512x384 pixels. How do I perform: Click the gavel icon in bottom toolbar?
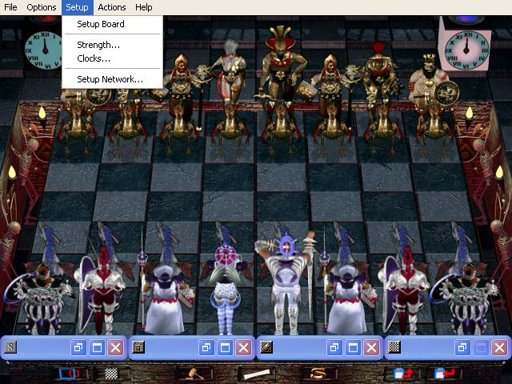pyautogui.click(x=192, y=374)
